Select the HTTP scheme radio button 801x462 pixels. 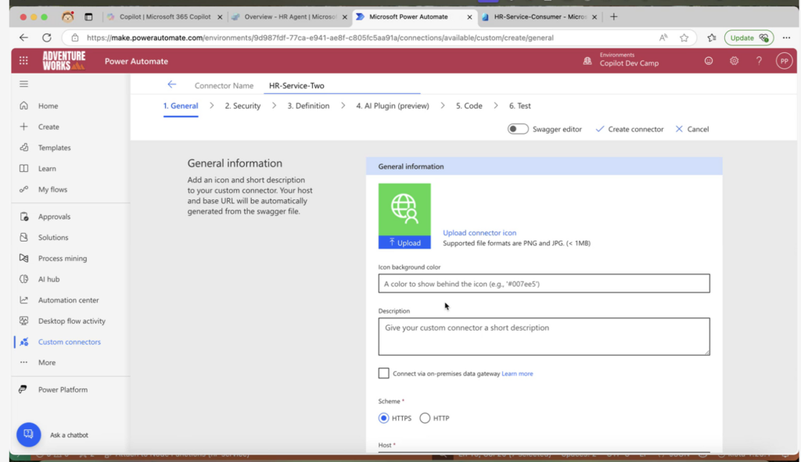click(x=425, y=418)
